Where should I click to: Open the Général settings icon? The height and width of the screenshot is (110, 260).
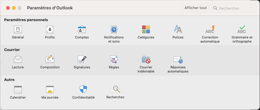click(x=18, y=30)
